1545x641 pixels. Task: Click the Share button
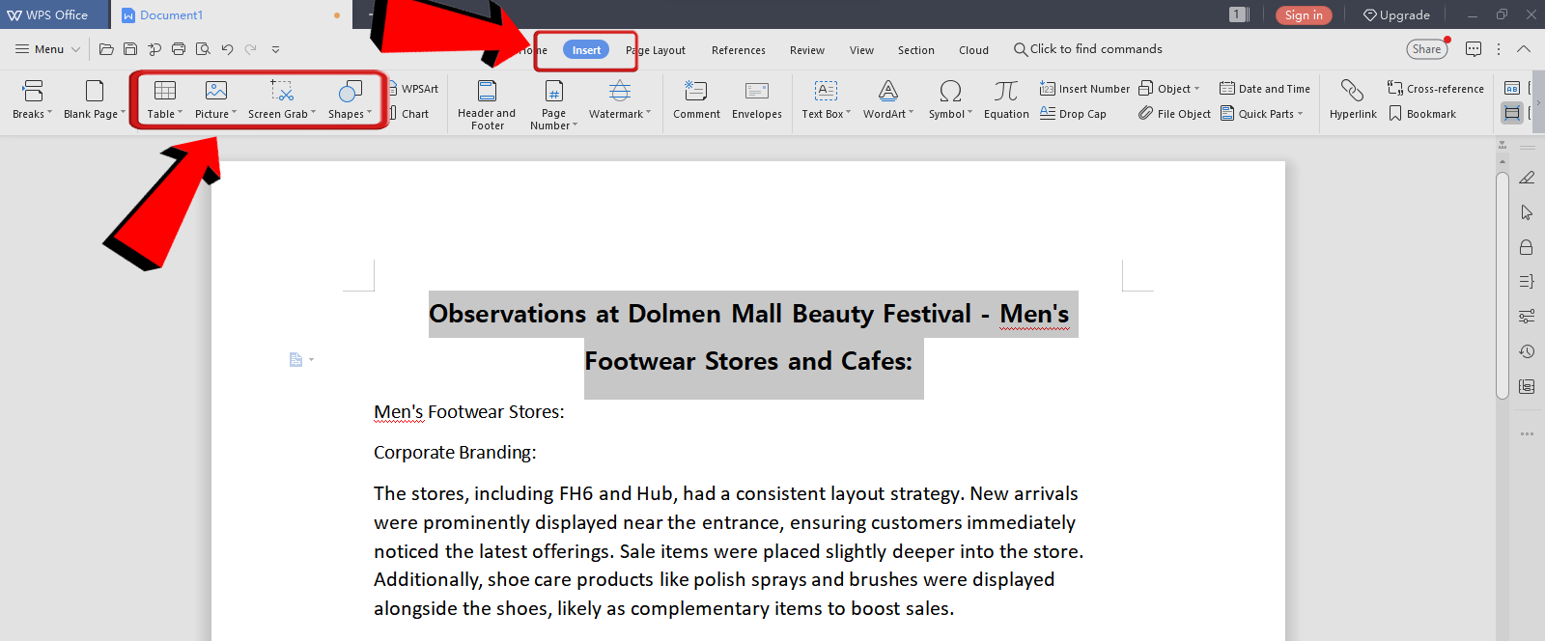[1426, 49]
